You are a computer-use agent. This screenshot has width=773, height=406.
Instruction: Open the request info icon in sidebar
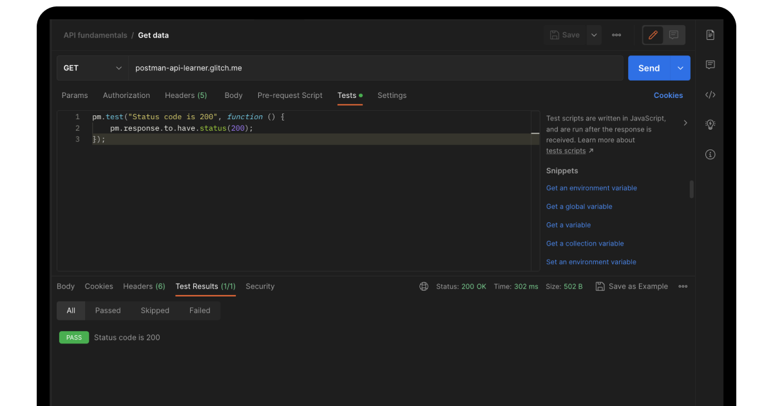click(x=710, y=155)
